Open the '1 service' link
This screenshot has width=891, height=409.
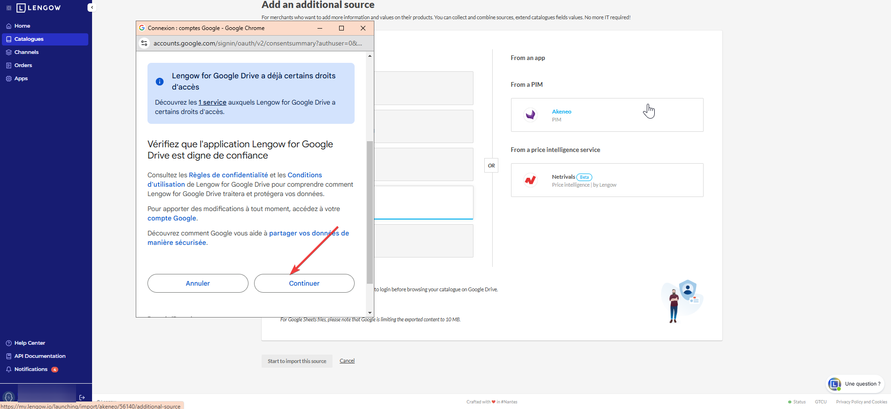click(x=212, y=102)
